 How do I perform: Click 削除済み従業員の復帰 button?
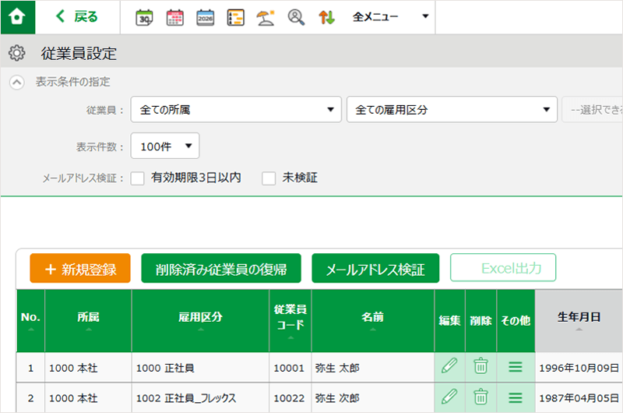click(x=221, y=269)
